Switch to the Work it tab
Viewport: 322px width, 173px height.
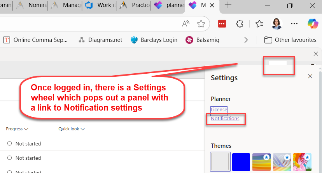pyautogui.click(x=100, y=5)
